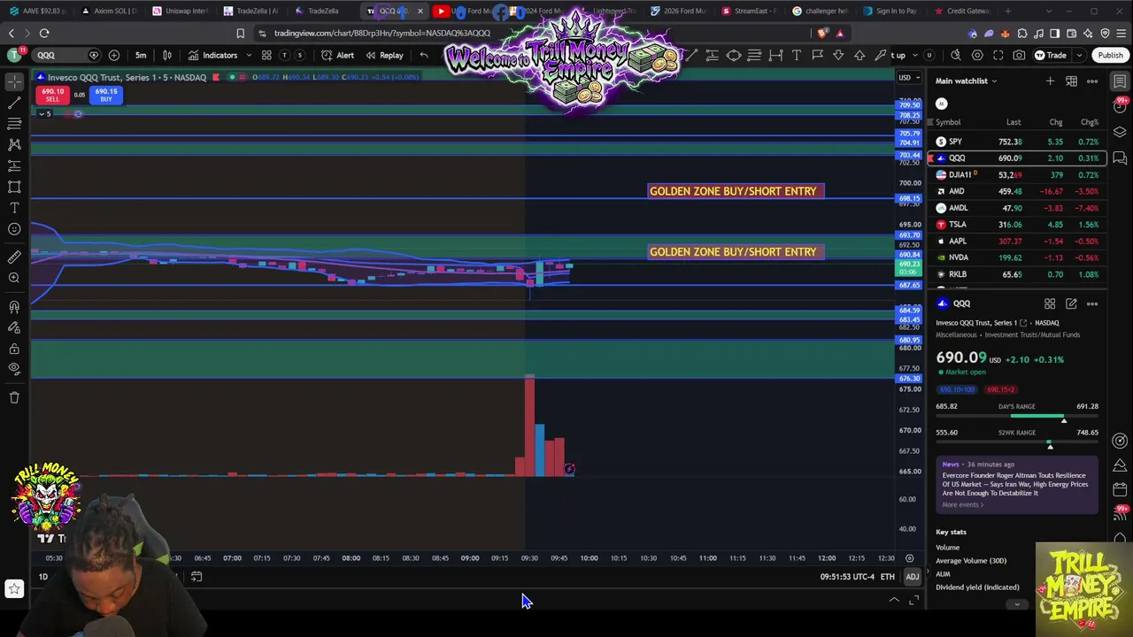1133x637 pixels.
Task: Open the USD currency dropdown on price axis
Action: 907,77
